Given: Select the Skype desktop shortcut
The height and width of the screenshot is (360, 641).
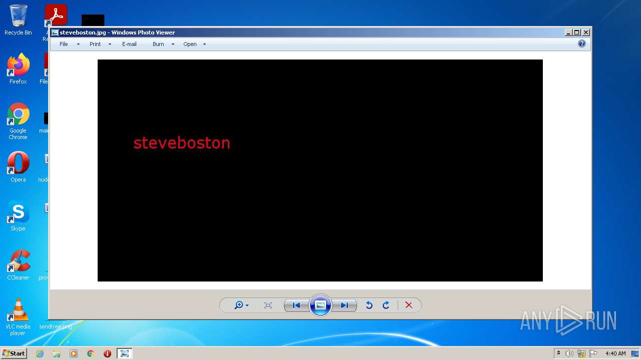Looking at the screenshot, I should coord(18,215).
